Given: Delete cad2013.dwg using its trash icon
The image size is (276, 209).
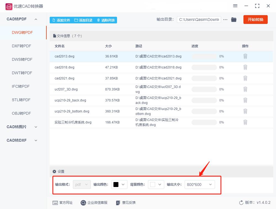Looking at the screenshot, I should pos(245,56).
